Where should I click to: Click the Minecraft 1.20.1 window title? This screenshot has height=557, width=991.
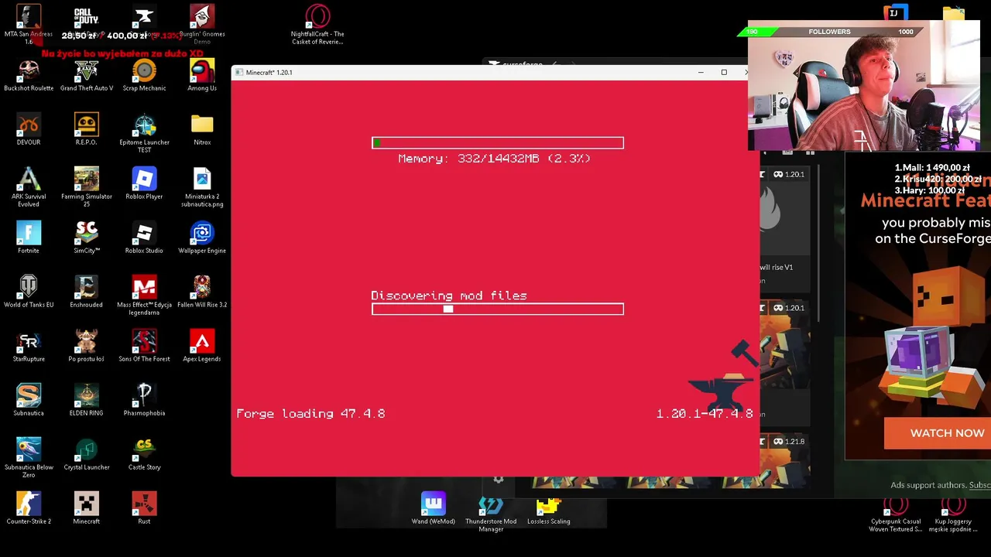click(269, 73)
